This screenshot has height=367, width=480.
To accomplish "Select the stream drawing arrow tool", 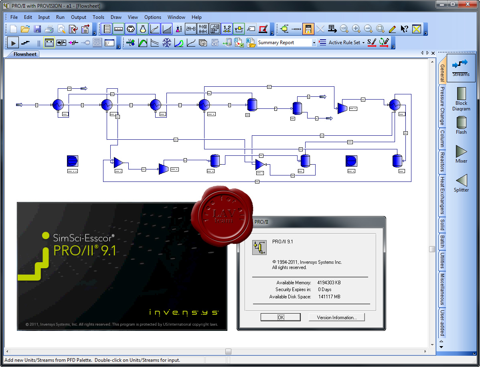I will (x=296, y=29).
